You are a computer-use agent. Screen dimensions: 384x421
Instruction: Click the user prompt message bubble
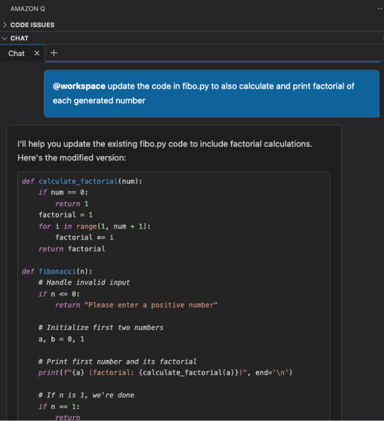[x=211, y=93]
